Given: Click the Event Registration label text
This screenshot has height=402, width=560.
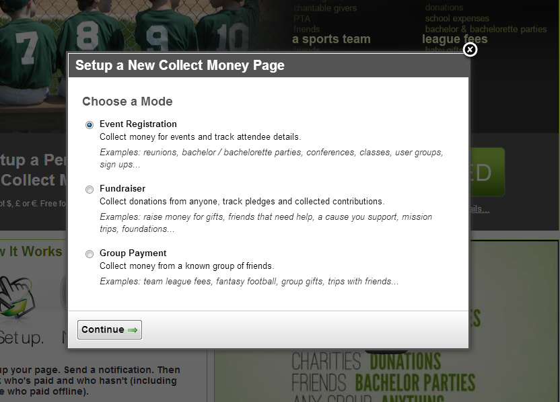Looking at the screenshot, I should [x=138, y=124].
